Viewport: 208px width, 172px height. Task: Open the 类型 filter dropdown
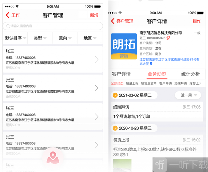(40, 38)
